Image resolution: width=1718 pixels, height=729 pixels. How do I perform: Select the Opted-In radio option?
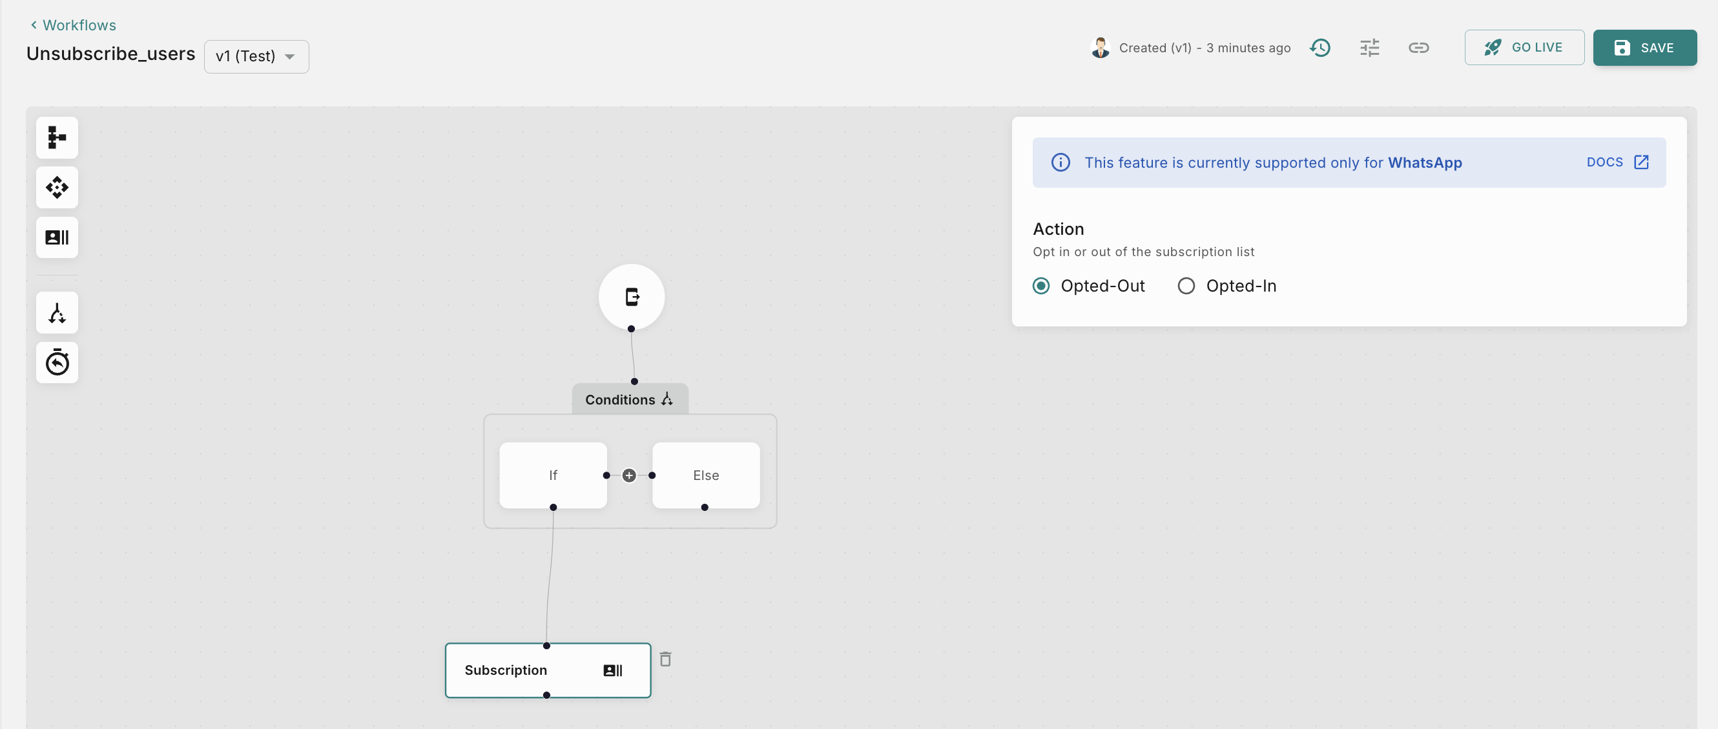(1186, 286)
